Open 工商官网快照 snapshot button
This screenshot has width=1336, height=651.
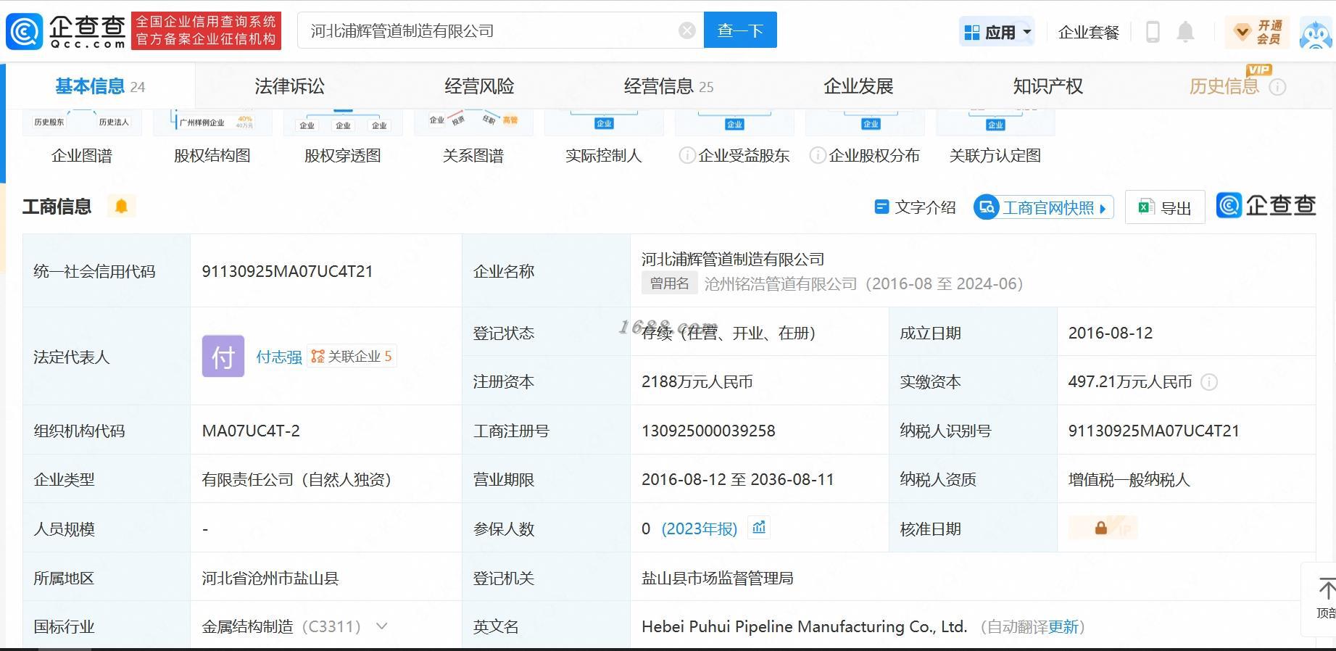coord(1043,207)
